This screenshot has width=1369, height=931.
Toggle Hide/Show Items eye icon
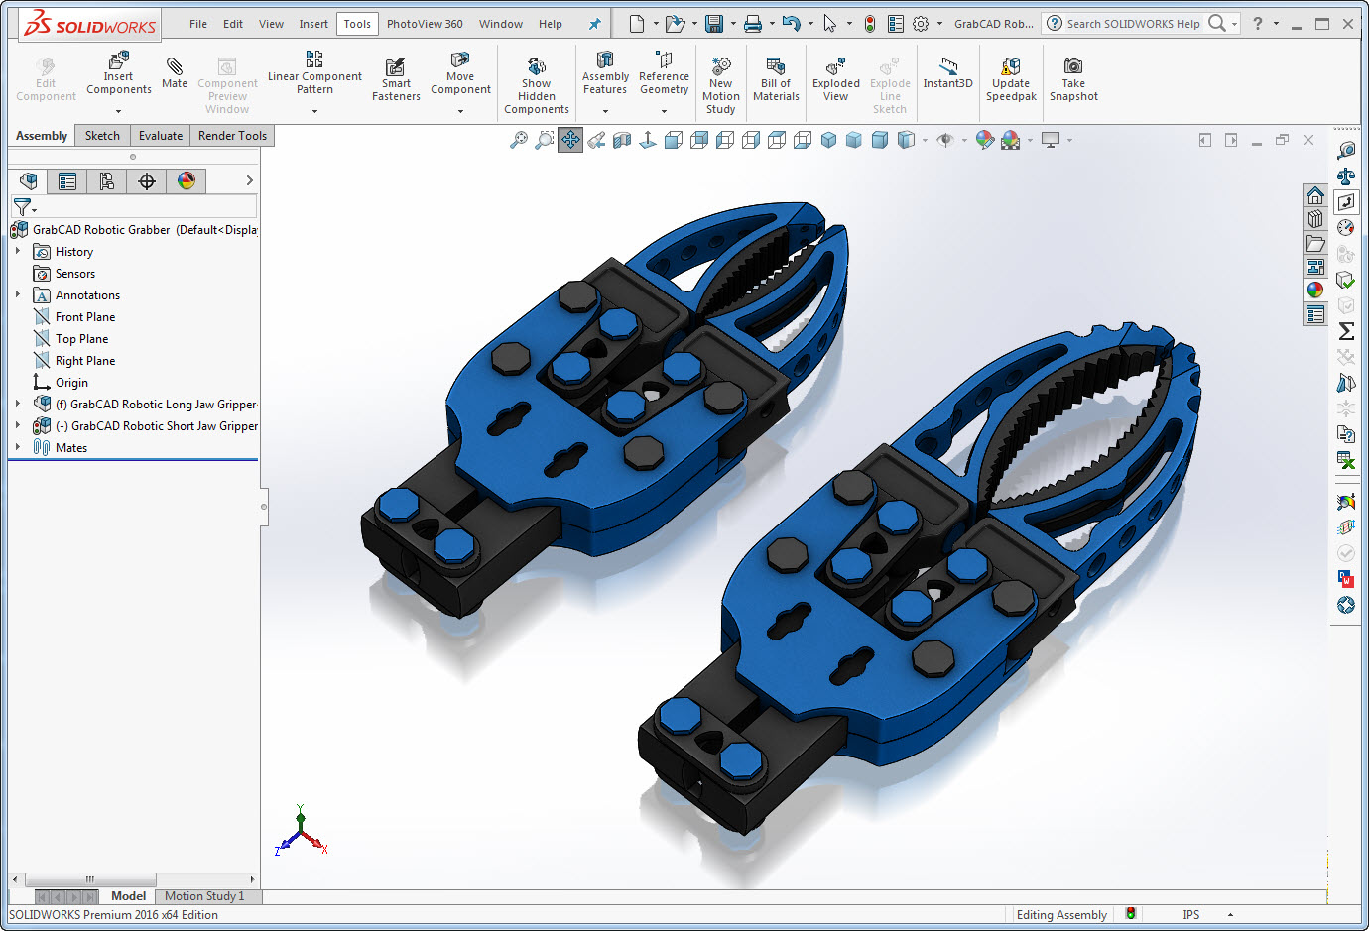tap(945, 140)
